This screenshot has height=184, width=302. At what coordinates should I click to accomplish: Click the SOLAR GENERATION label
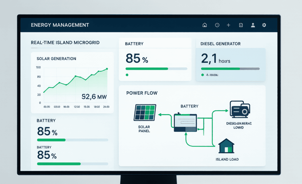pyautogui.click(x=56, y=59)
